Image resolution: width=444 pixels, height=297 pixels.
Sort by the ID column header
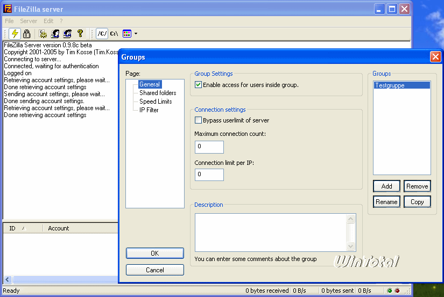click(23, 228)
